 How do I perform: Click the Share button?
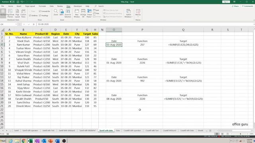235,6
